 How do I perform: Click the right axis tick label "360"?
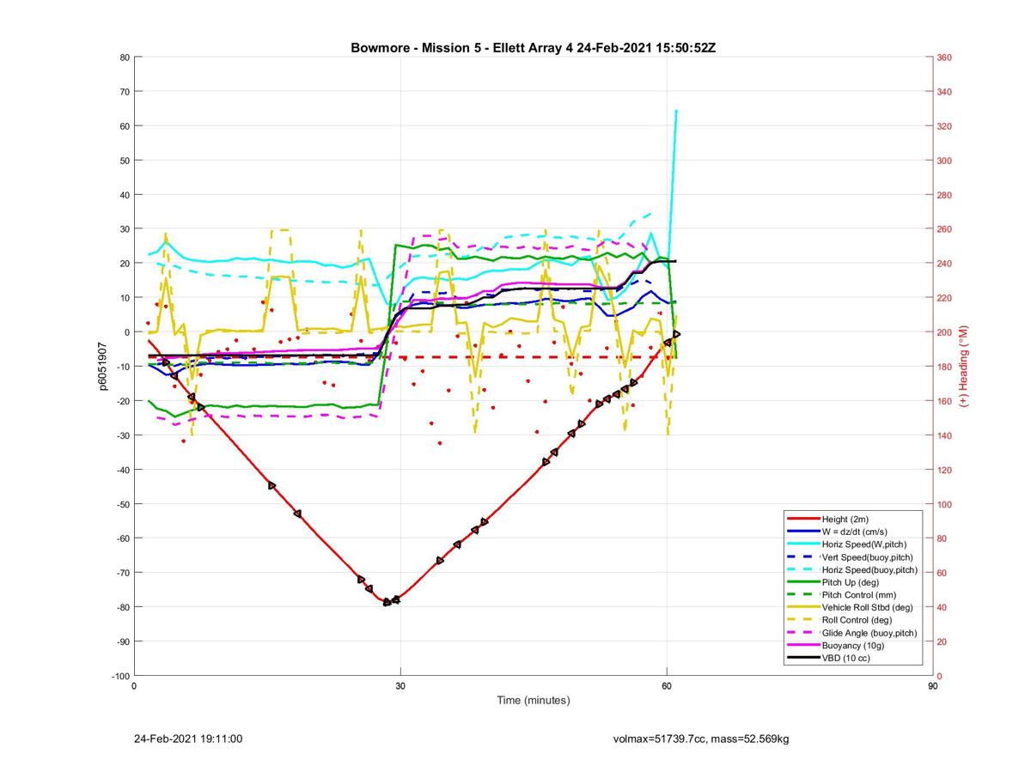(x=944, y=58)
